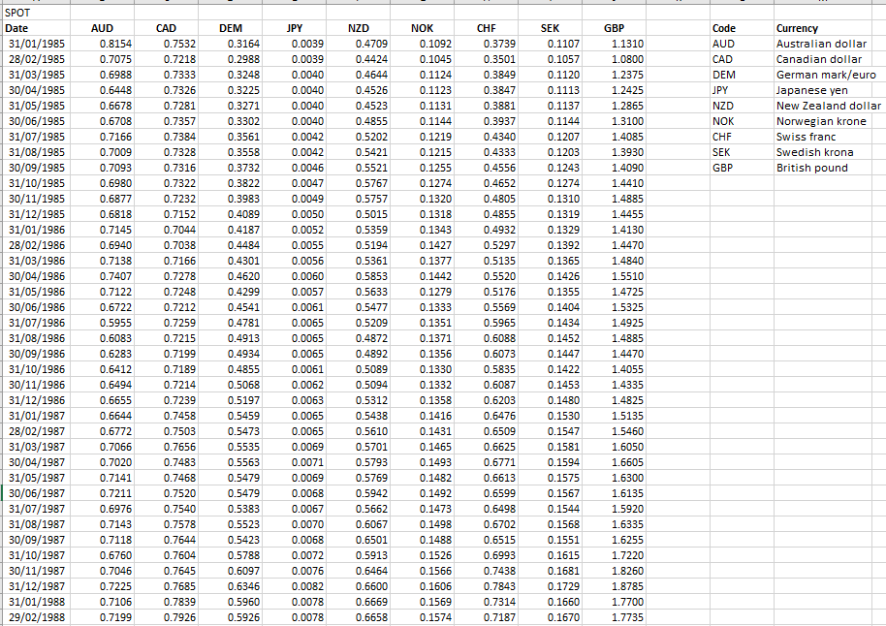Select the NZD column header
886x626 pixels.
359,28
